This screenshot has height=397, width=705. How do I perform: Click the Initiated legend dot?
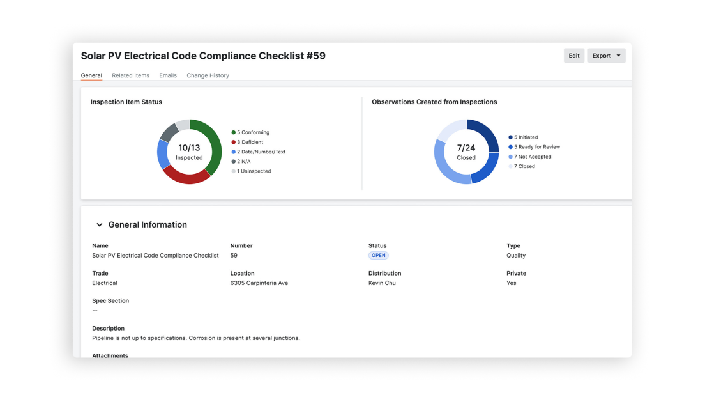coord(509,137)
